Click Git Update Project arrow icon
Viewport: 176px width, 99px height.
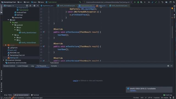152,2
